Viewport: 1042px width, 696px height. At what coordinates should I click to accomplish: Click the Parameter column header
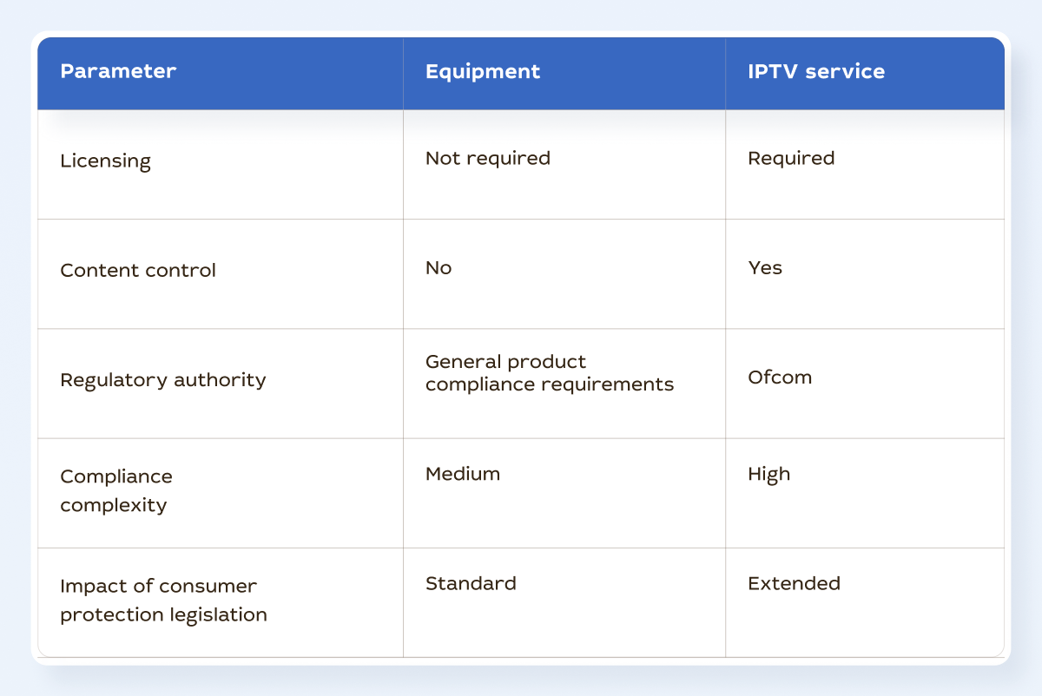118,71
